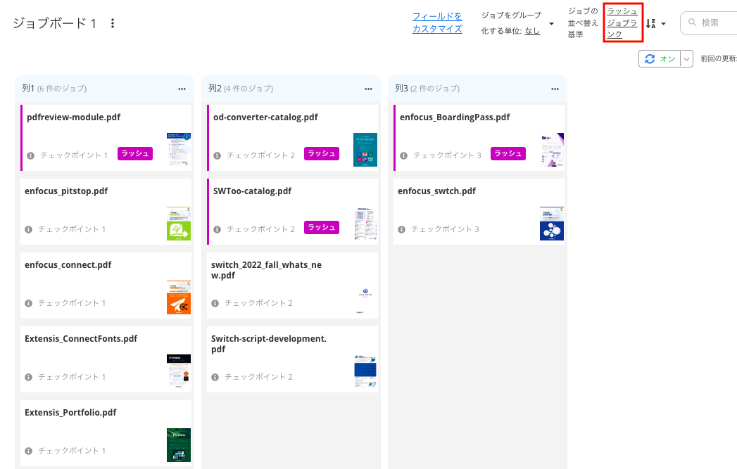Click the ラッシュ badge on od-converter-catalog.pdf
This screenshot has height=469, width=737.
322,154
